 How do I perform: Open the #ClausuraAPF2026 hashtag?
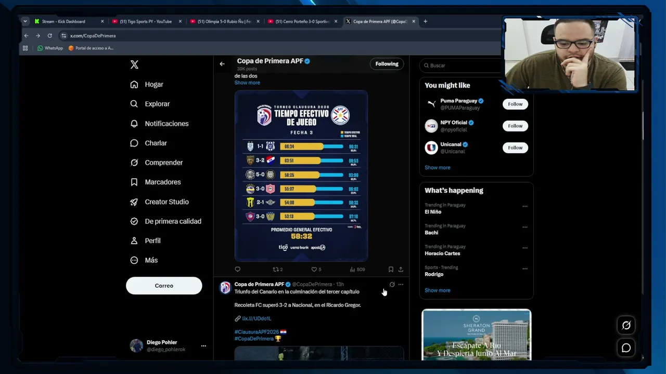[257, 332]
